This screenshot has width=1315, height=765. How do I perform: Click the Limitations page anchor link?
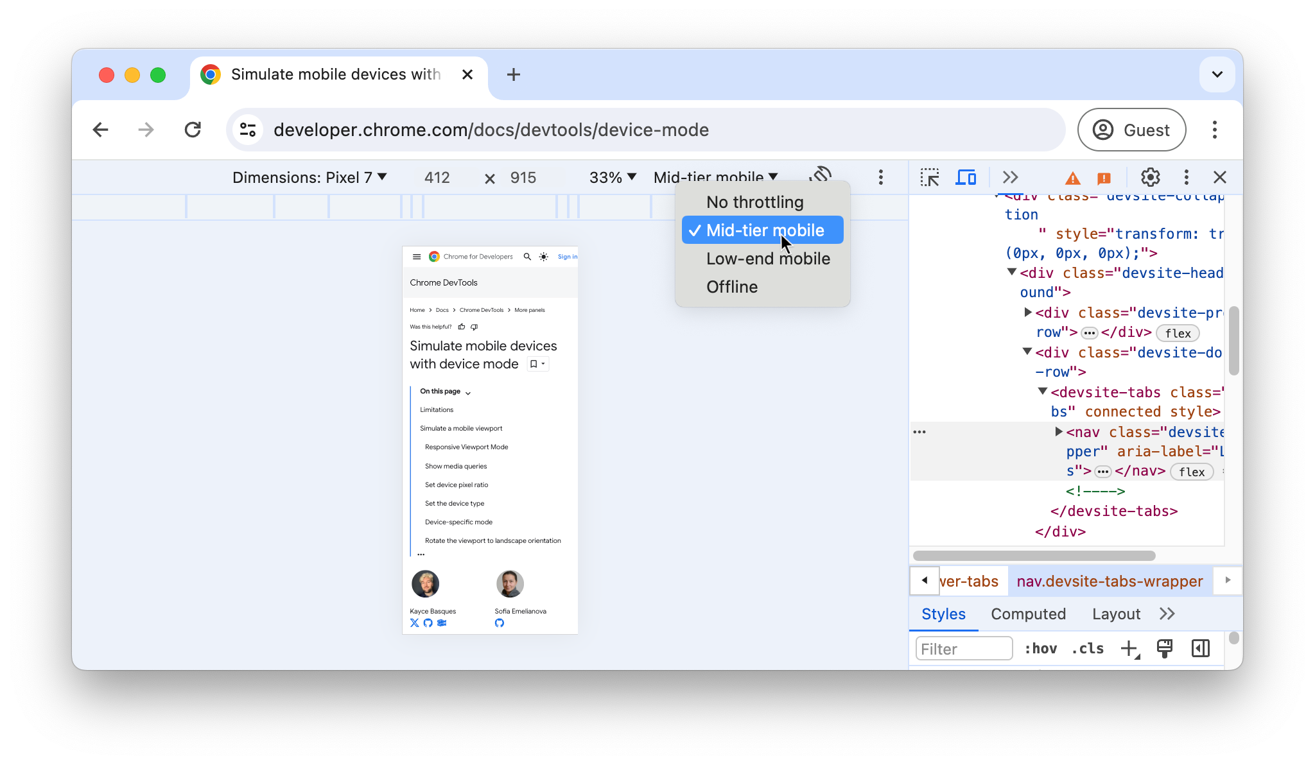click(x=436, y=409)
